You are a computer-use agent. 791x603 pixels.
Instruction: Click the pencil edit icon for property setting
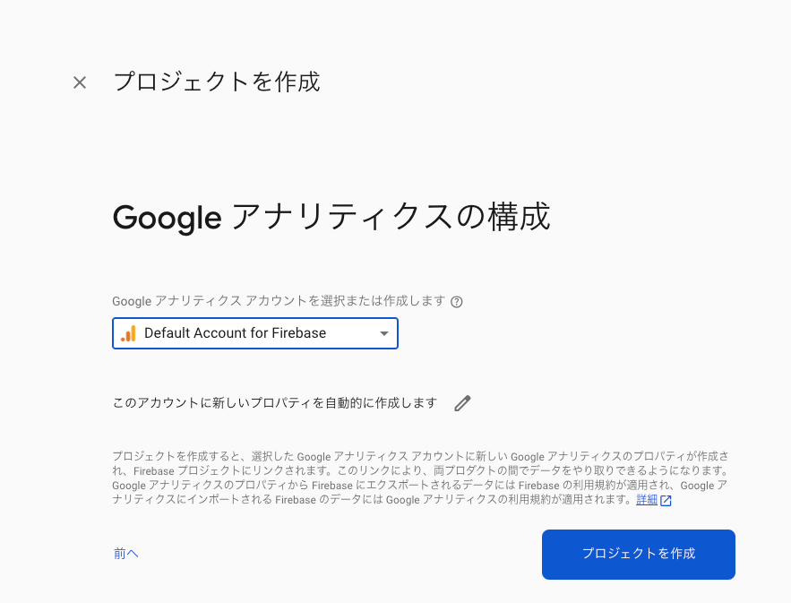tap(462, 403)
